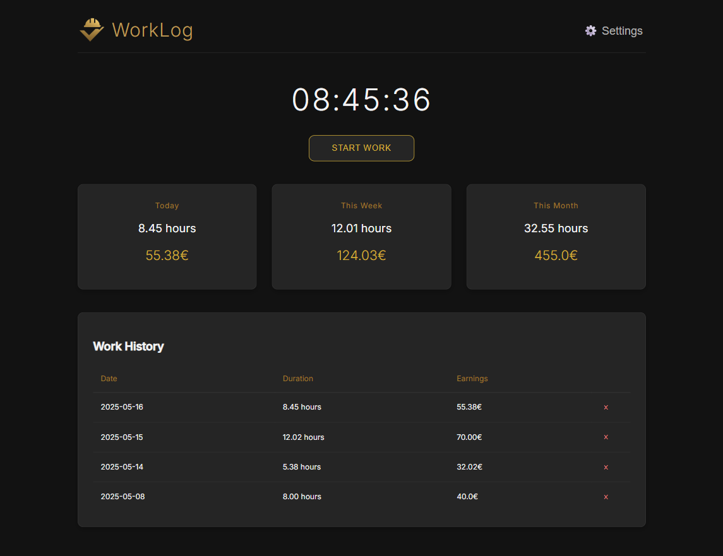Click the WorkLog hard hat logo icon
Screen dimensions: 723x556
[x=91, y=29]
